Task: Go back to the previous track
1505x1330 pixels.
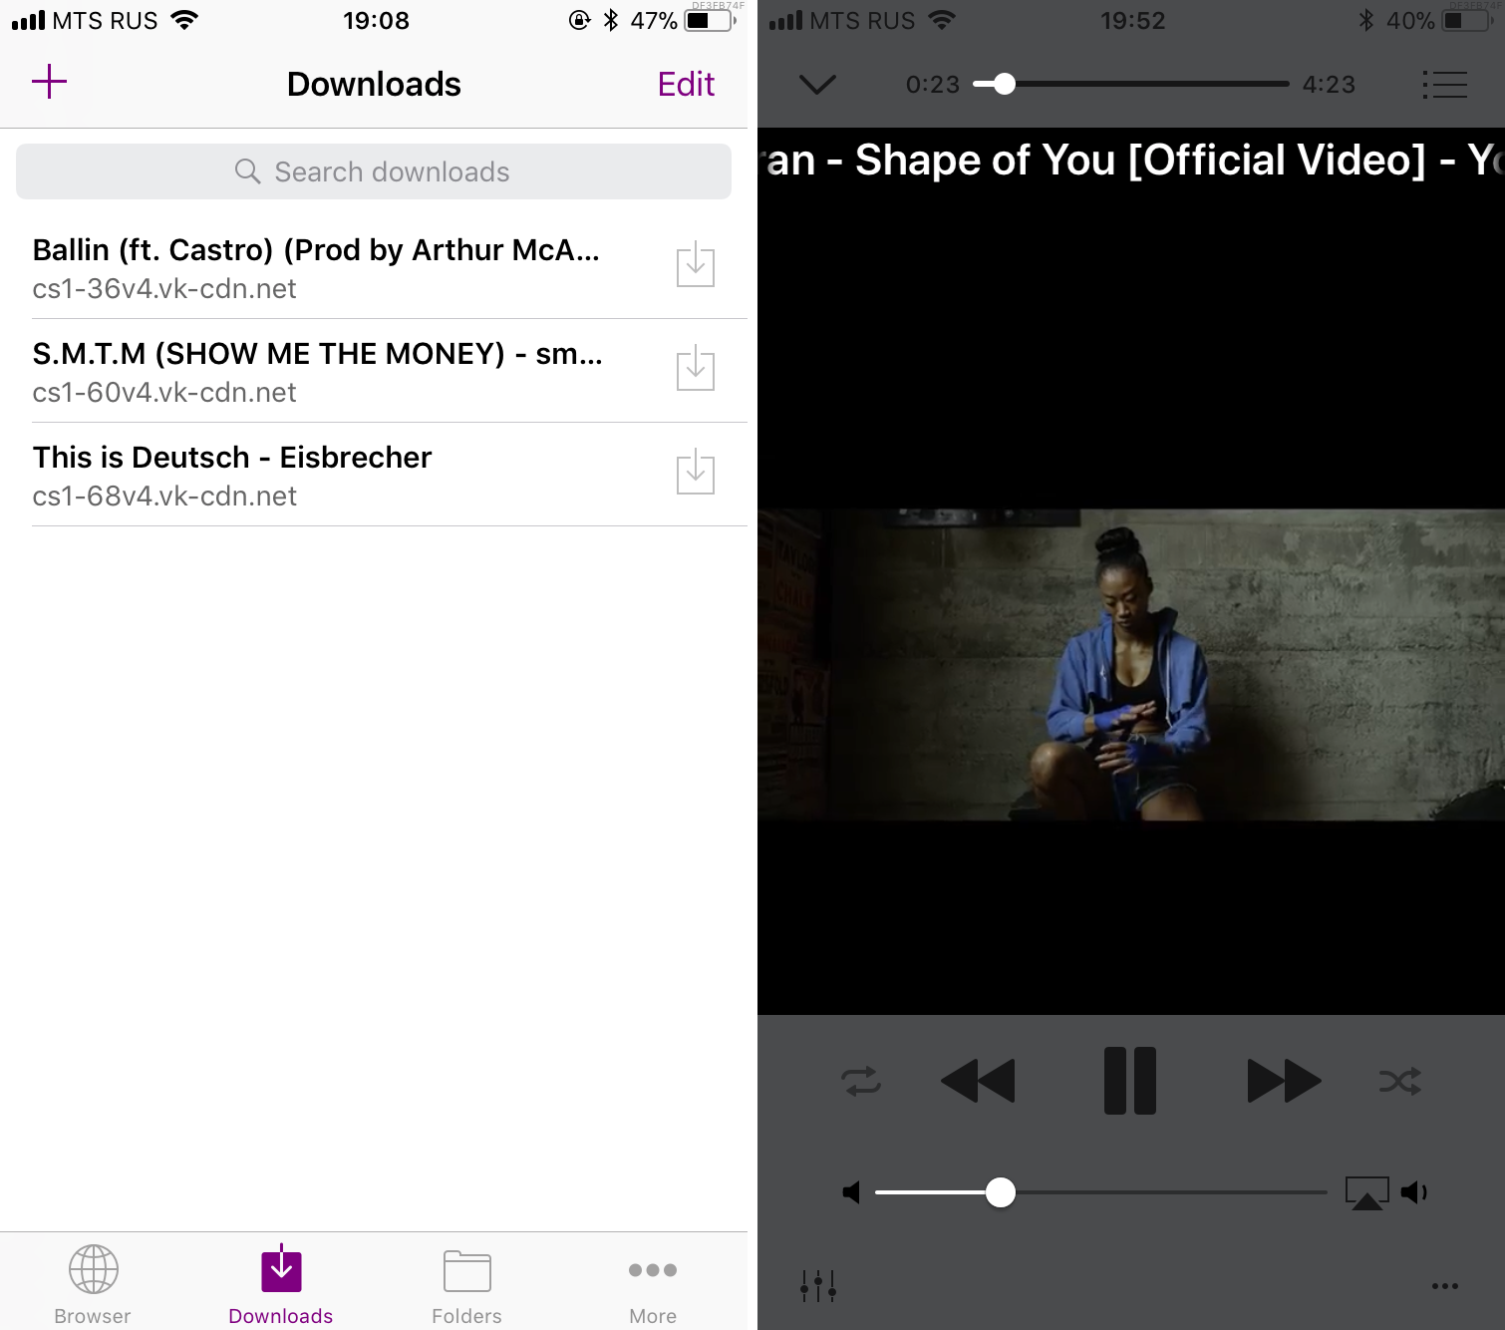Action: (978, 1081)
